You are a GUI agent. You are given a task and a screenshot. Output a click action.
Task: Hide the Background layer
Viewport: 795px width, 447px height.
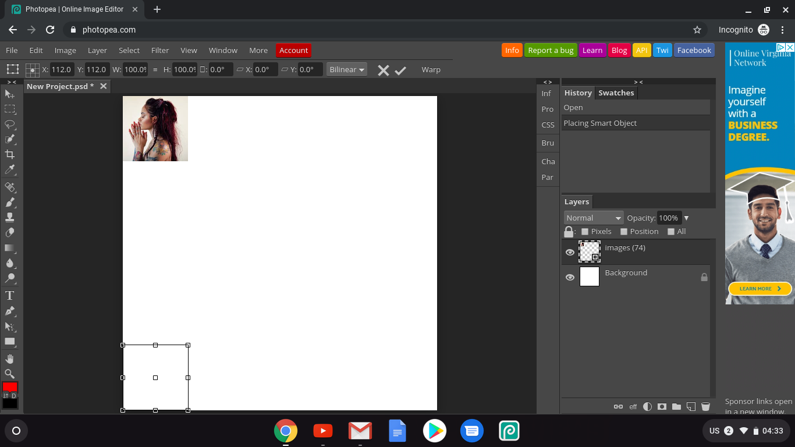pos(570,277)
